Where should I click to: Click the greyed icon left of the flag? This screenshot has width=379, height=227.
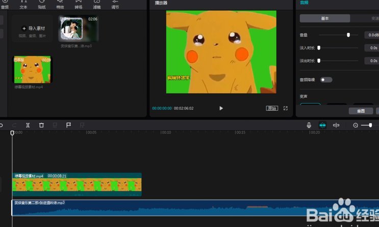(x=55, y=125)
